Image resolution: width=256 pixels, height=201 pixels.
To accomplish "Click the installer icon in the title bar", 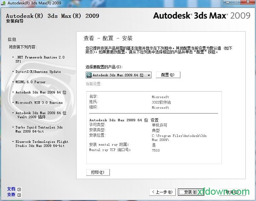I will (4, 4).
